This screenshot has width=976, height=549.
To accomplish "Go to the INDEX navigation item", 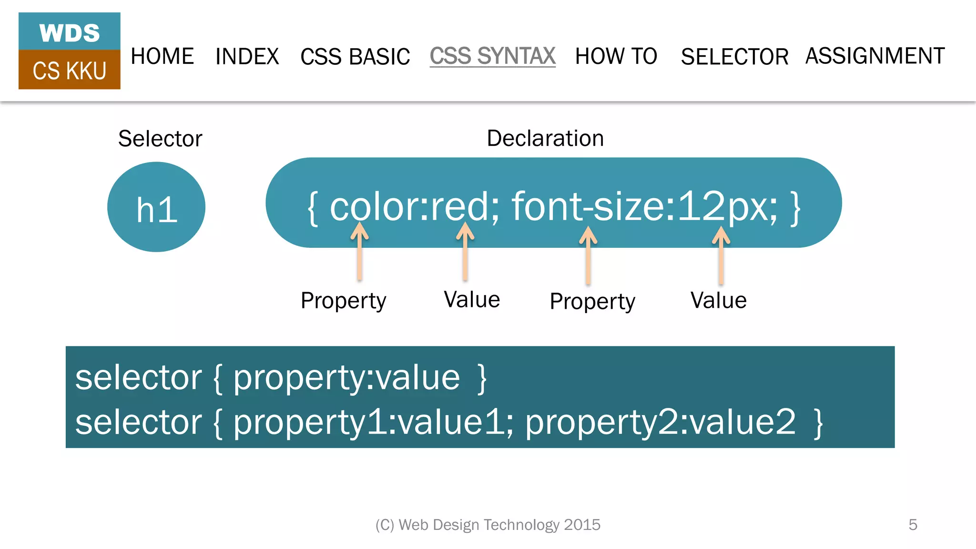I will click(247, 56).
